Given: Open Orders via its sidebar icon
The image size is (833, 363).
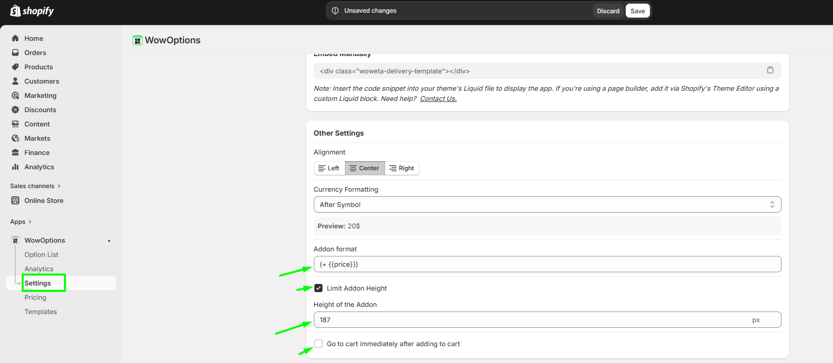Looking at the screenshot, I should coord(15,53).
